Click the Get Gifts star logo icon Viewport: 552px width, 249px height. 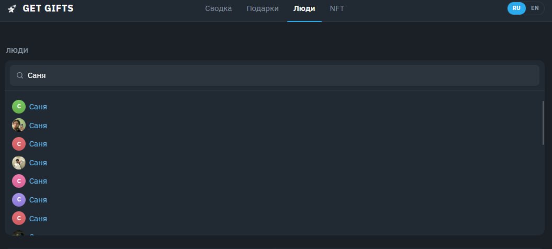point(12,9)
